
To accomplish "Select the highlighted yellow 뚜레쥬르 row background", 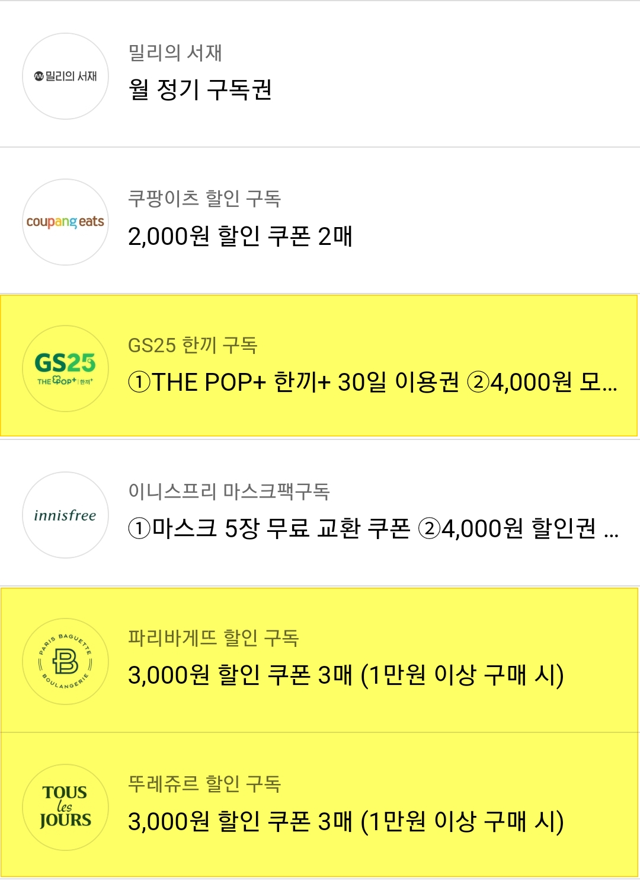I will coord(319,805).
